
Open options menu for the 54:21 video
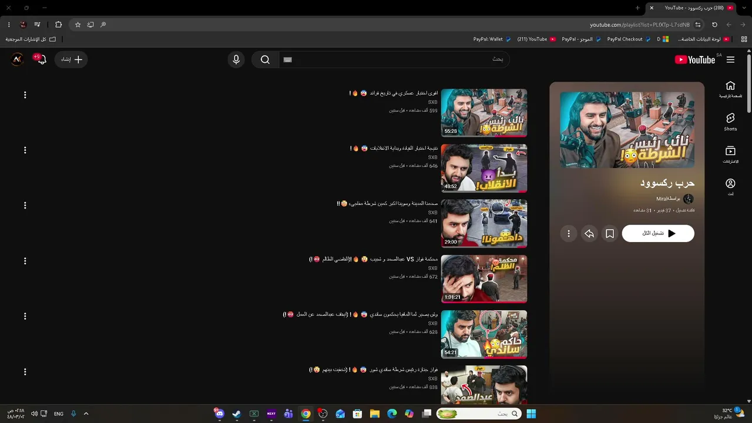tap(25, 315)
